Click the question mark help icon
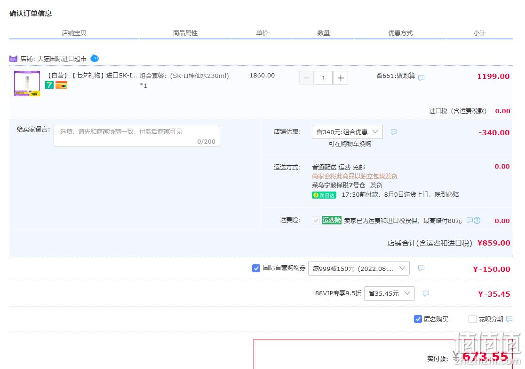The height and width of the screenshot is (369, 525). [477, 220]
